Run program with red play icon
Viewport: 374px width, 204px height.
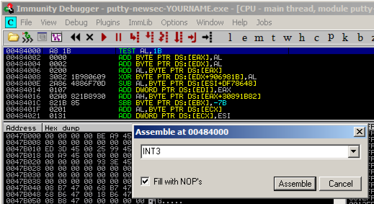[104, 37]
